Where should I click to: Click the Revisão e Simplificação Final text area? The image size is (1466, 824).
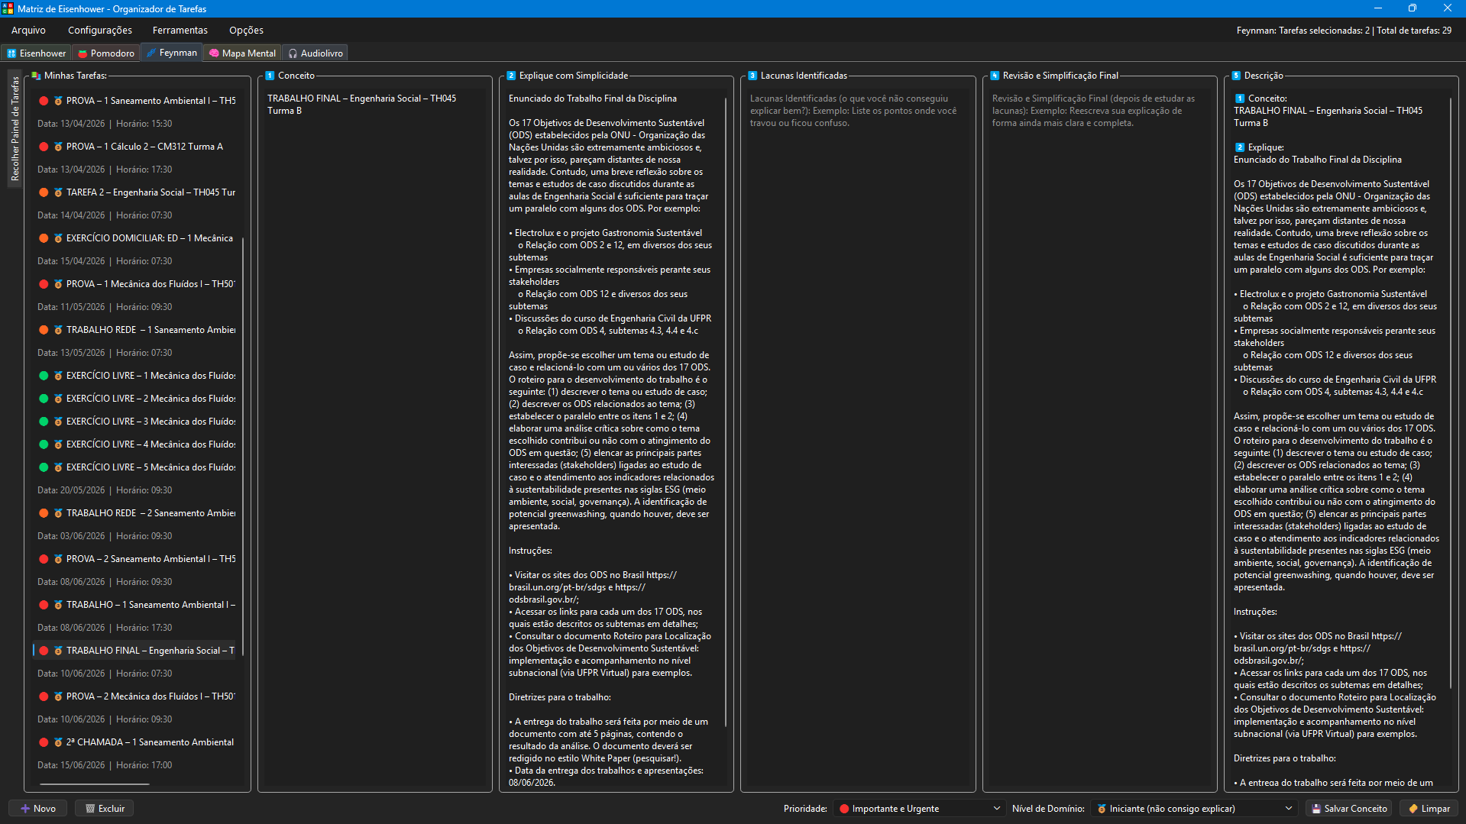tap(1099, 439)
